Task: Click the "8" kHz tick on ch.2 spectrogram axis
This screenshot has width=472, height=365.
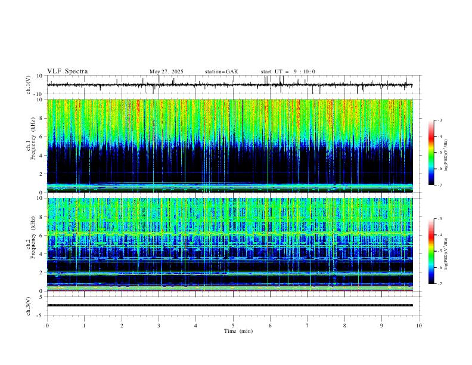Action: [x=42, y=216]
